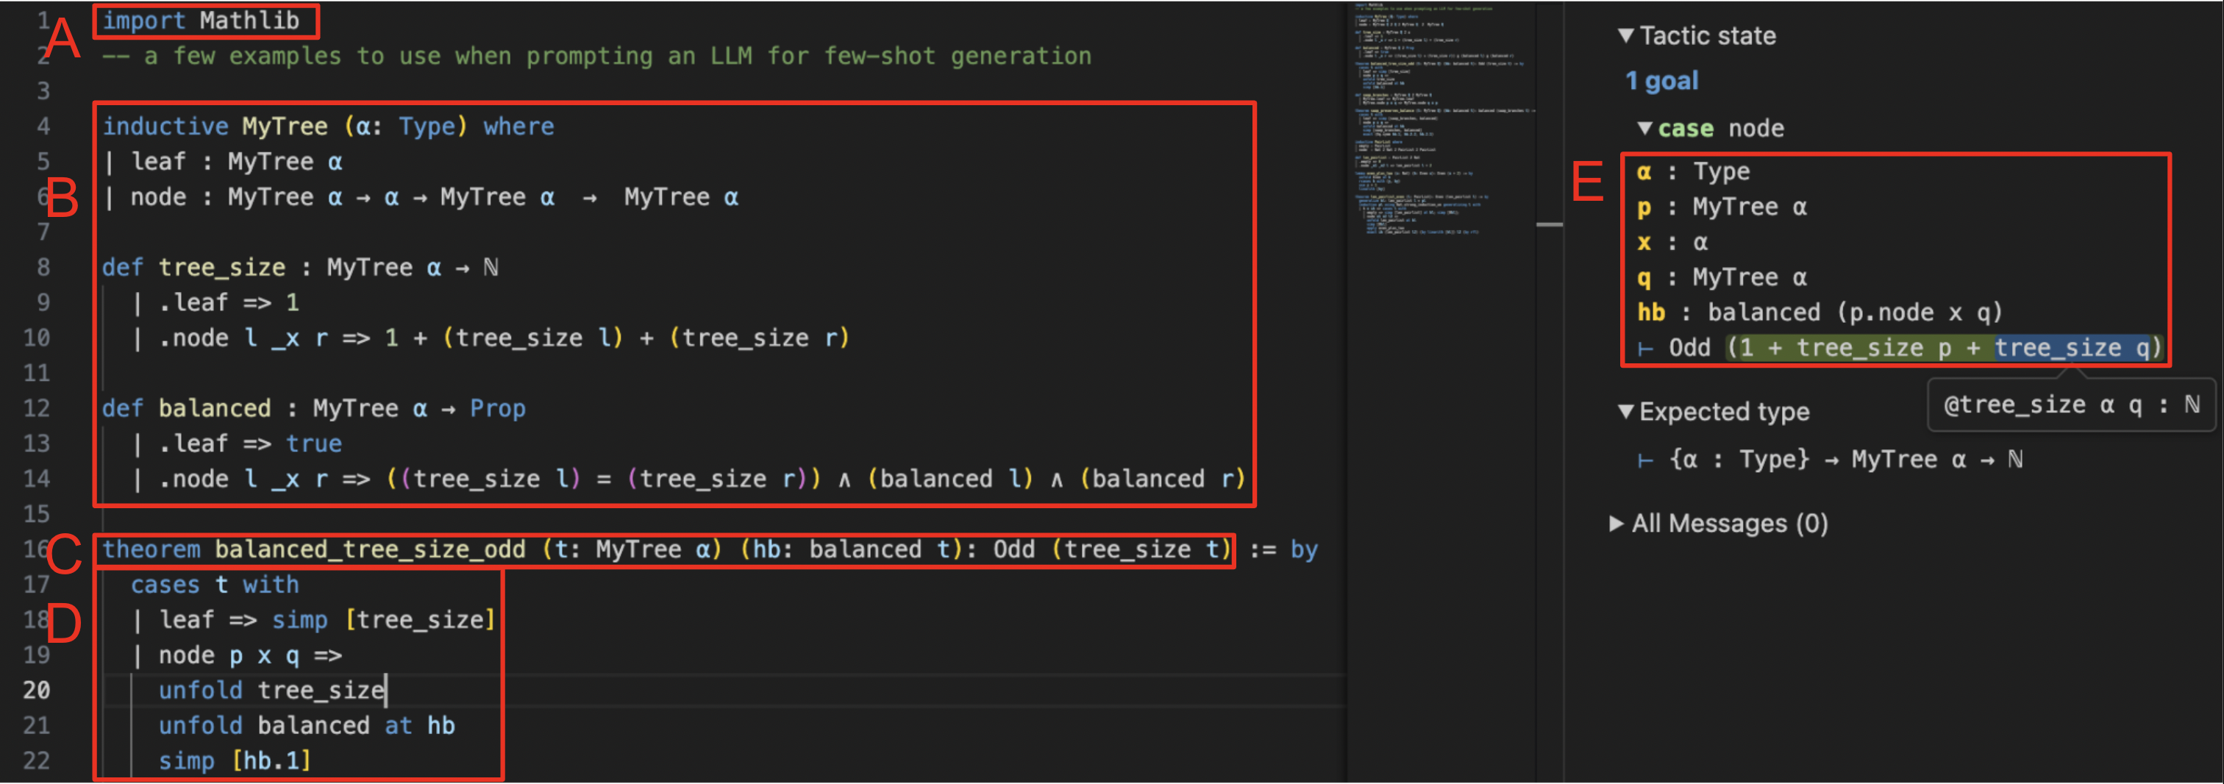The height and width of the screenshot is (784, 2224).
Task: Click the simp [hb.1] tactic on line 22
Action: tap(233, 760)
